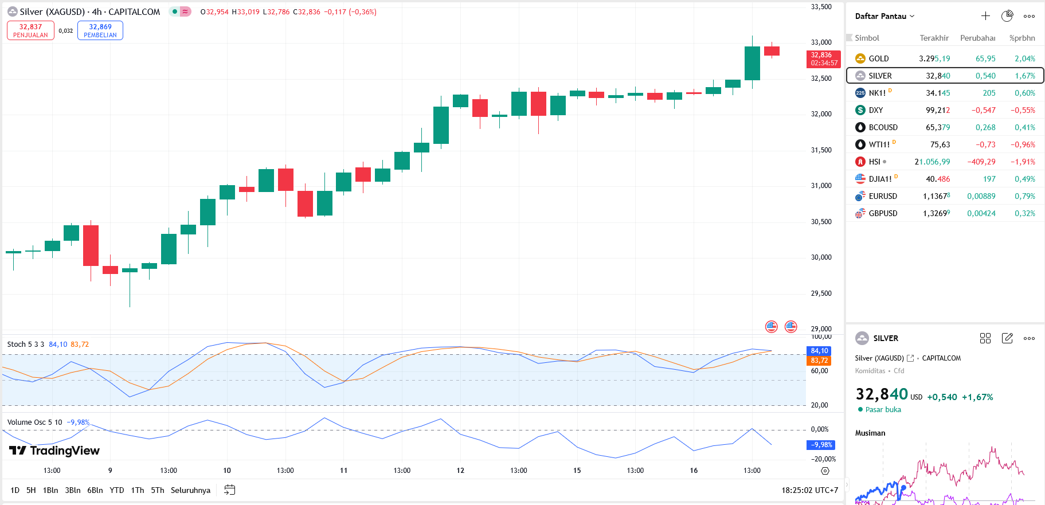Viewport: 1045px width, 505px height.
Task: Click the PEMBELIAN buy button
Action: [x=100, y=30]
